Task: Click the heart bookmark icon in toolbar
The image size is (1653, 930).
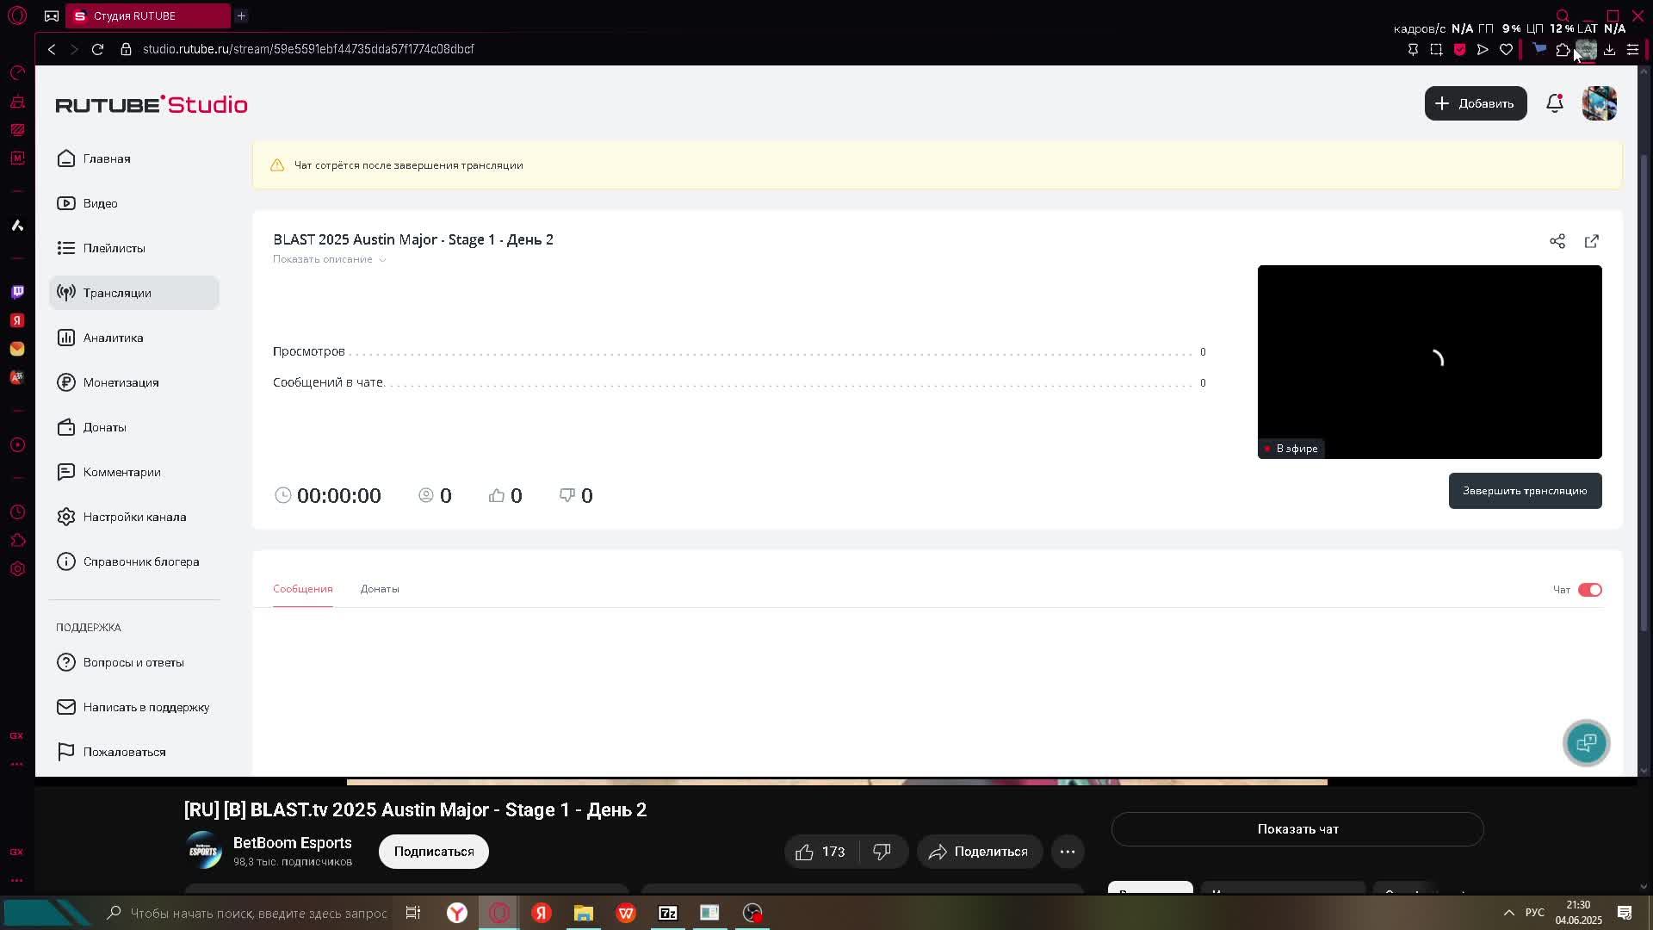Action: coord(1506,50)
